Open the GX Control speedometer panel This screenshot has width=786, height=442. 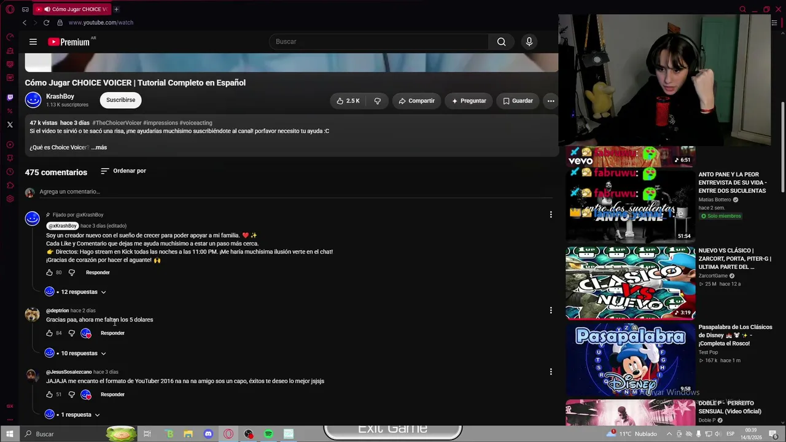tap(10, 37)
